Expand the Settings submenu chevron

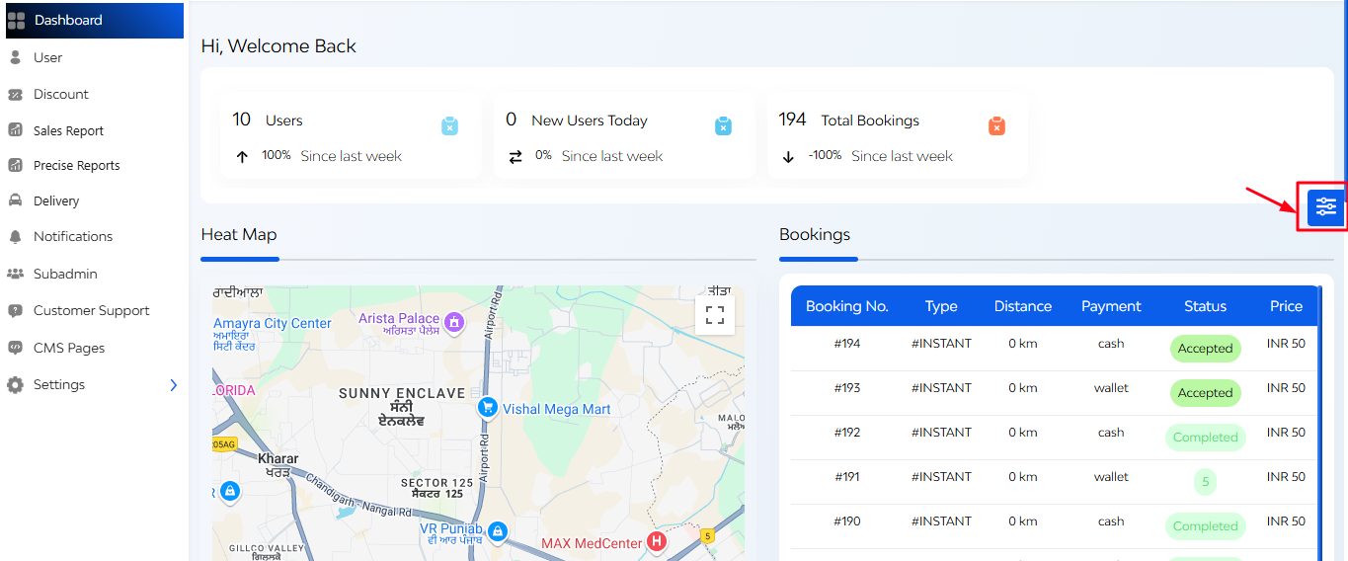pyautogui.click(x=174, y=385)
